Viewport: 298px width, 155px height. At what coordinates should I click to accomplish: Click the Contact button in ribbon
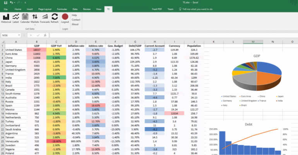pos(76,20)
